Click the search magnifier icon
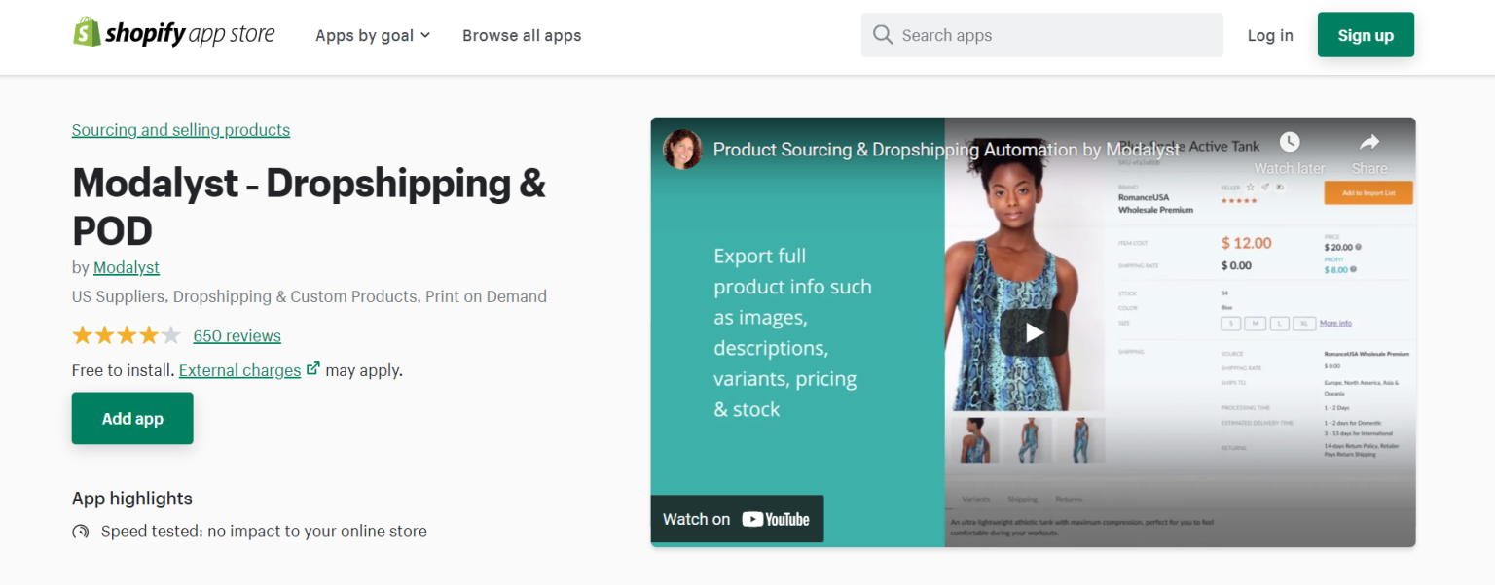Image resolution: width=1495 pixels, height=585 pixels. [x=883, y=34]
